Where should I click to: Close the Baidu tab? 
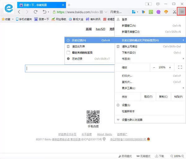click(63, 5)
